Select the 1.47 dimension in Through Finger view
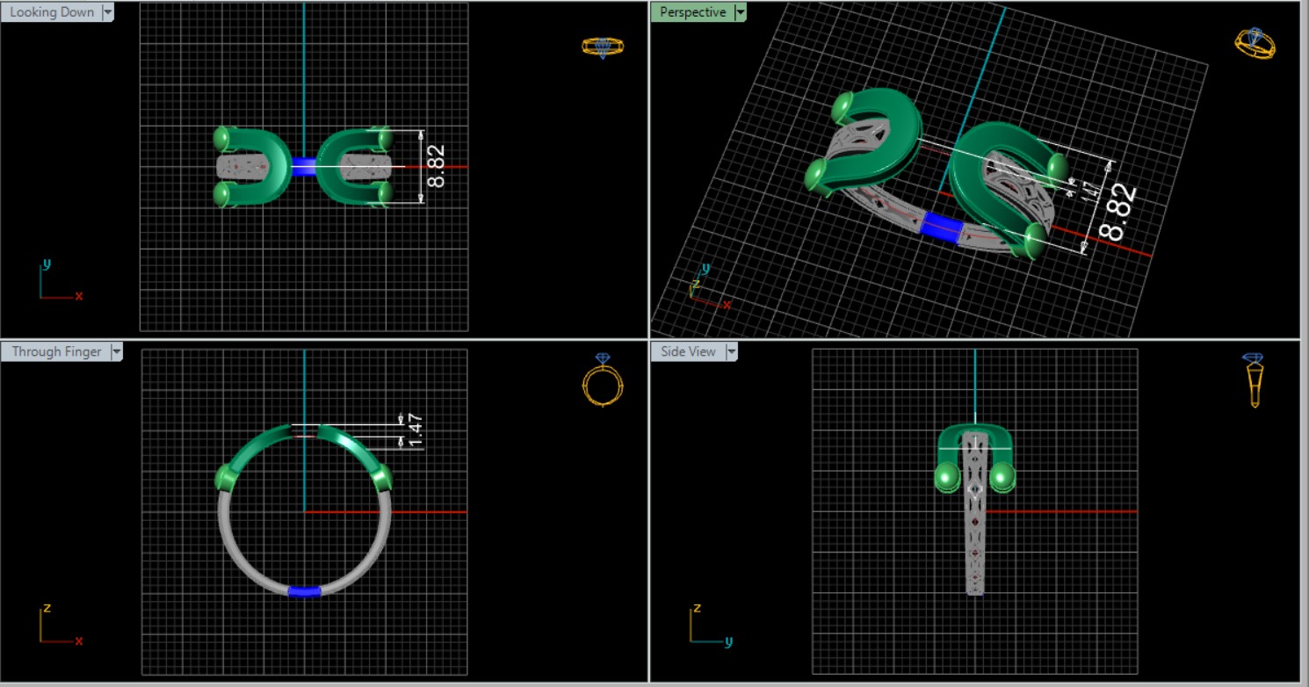This screenshot has width=1309, height=687. [416, 430]
